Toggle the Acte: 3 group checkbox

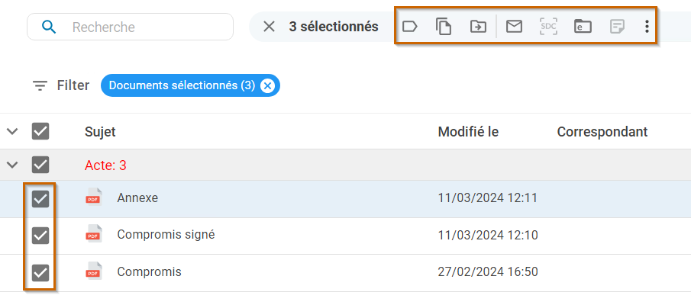(40, 165)
